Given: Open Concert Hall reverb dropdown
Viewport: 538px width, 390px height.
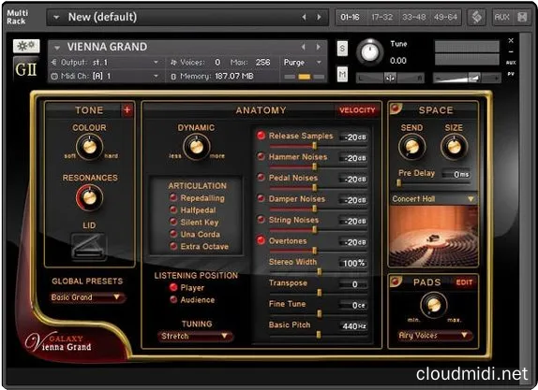Looking at the screenshot, I should 433,199.
